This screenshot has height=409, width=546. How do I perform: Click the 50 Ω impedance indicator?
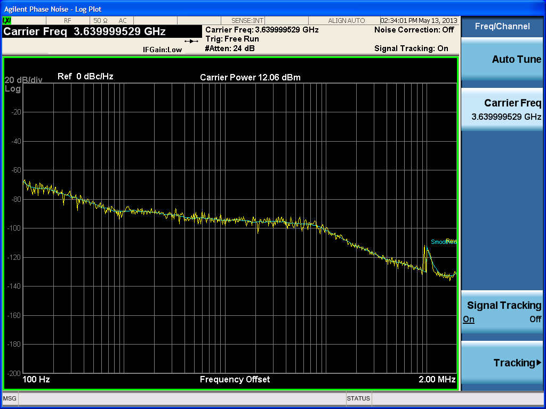point(100,21)
